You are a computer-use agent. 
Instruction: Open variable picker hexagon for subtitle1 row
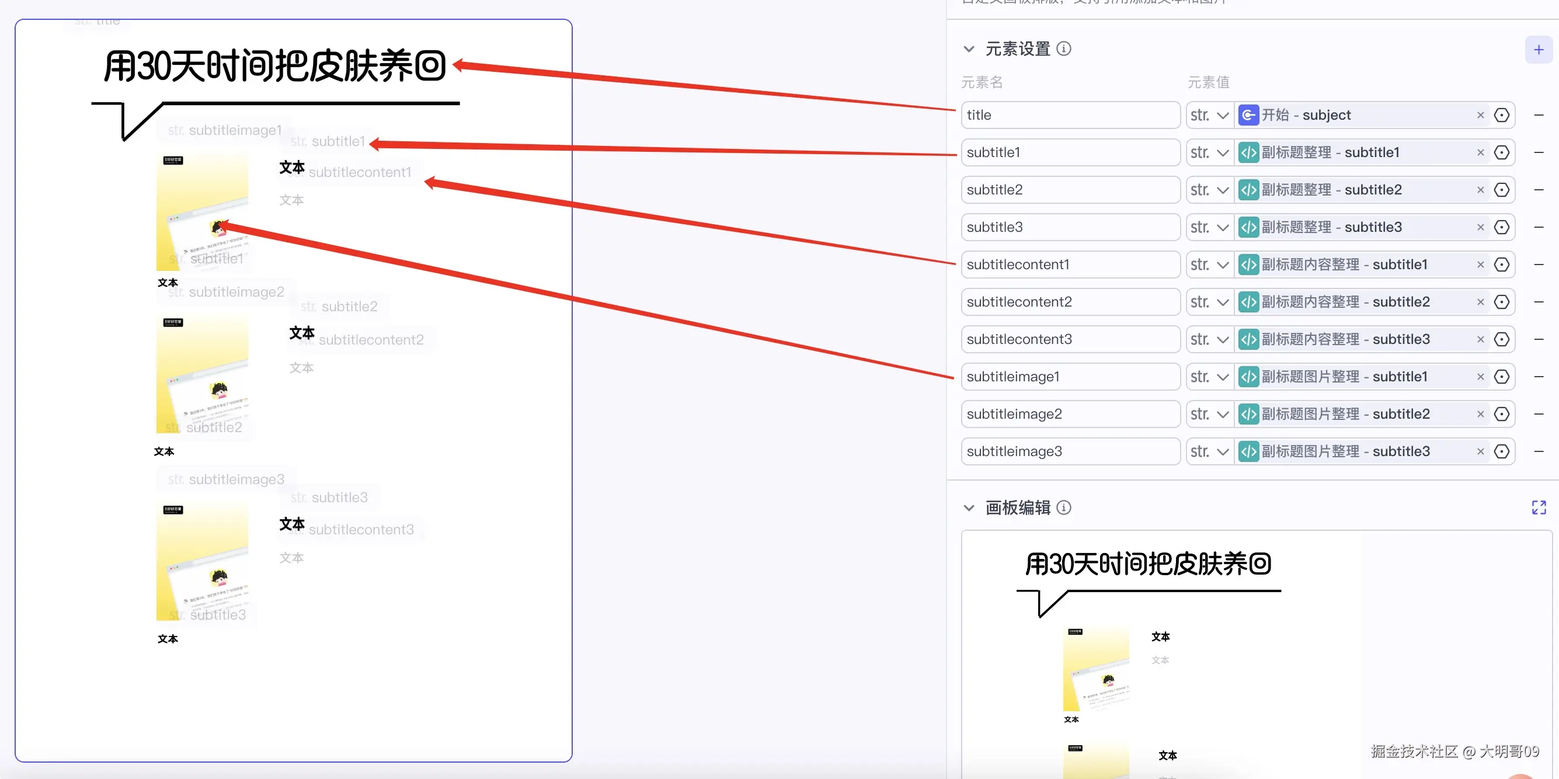[1501, 152]
